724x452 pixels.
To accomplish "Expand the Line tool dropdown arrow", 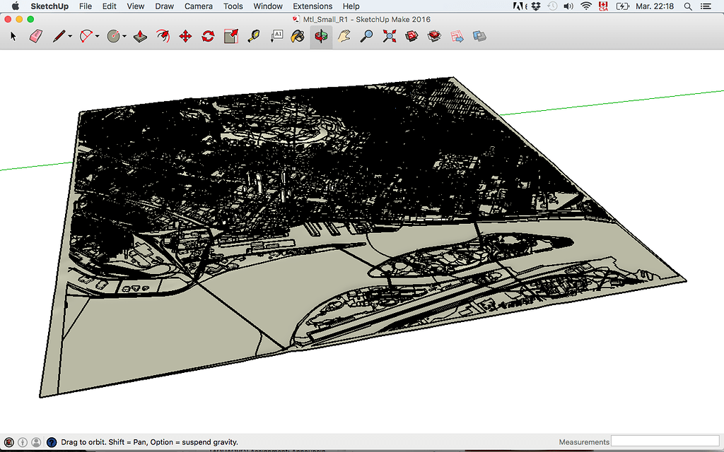I will point(71,37).
